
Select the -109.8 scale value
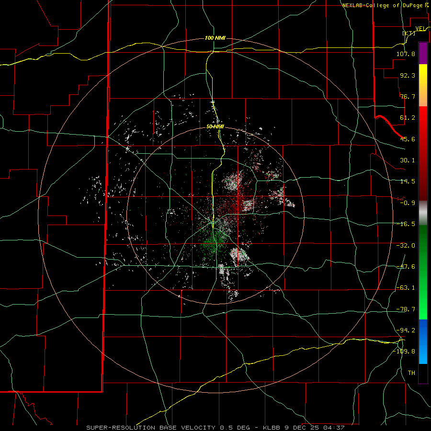tap(404, 352)
